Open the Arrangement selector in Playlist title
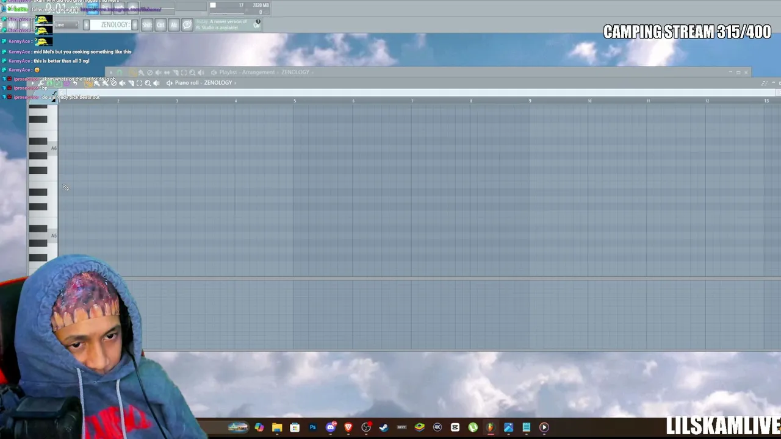The image size is (781, 439). tap(258, 73)
